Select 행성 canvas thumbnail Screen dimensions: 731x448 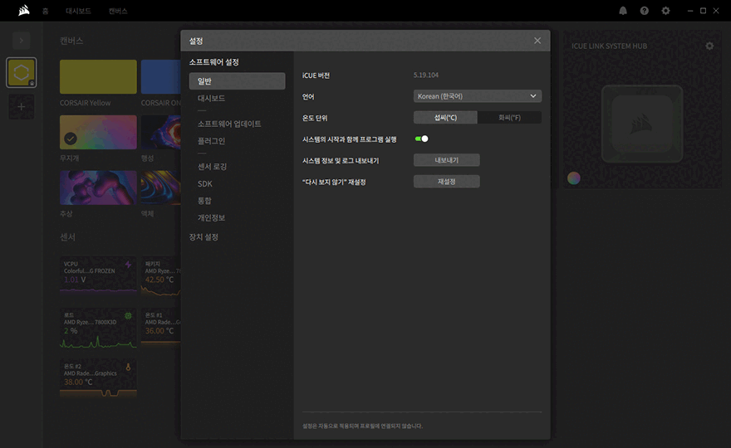pos(161,132)
